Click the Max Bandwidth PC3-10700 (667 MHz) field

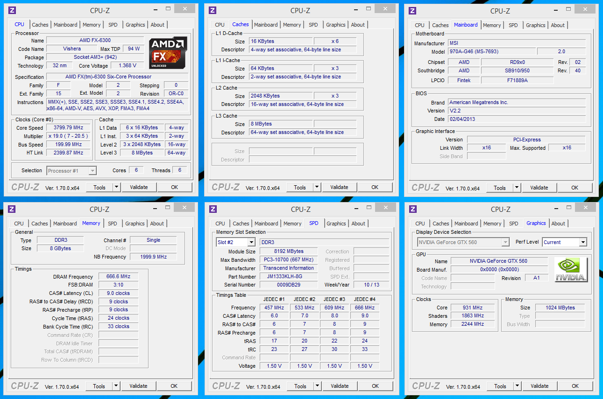click(288, 259)
